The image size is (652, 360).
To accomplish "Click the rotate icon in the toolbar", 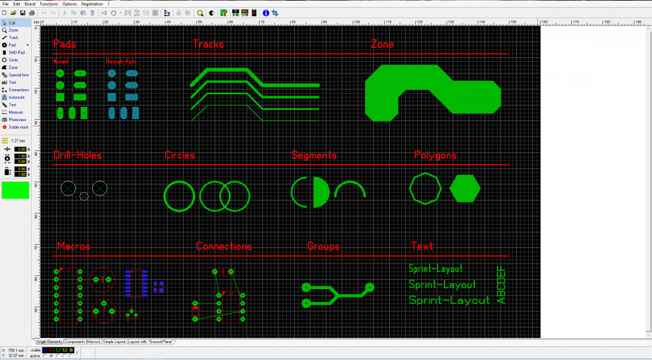I will (113, 13).
